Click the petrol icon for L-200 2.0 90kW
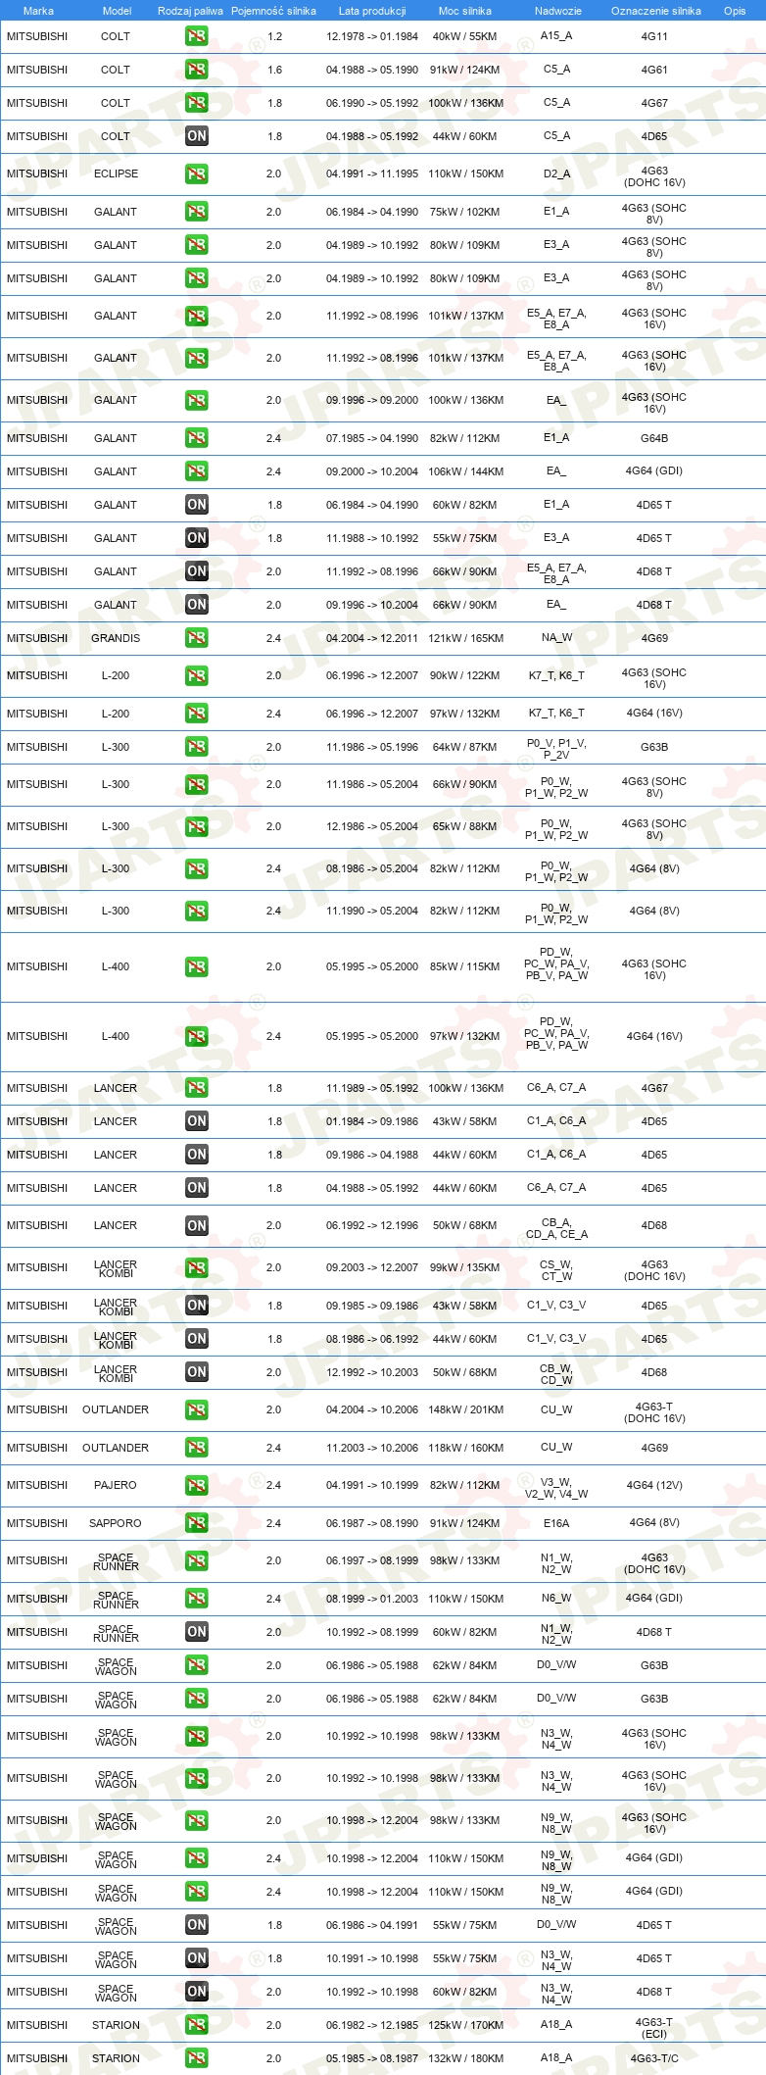The height and width of the screenshot is (2075, 766). (x=197, y=676)
